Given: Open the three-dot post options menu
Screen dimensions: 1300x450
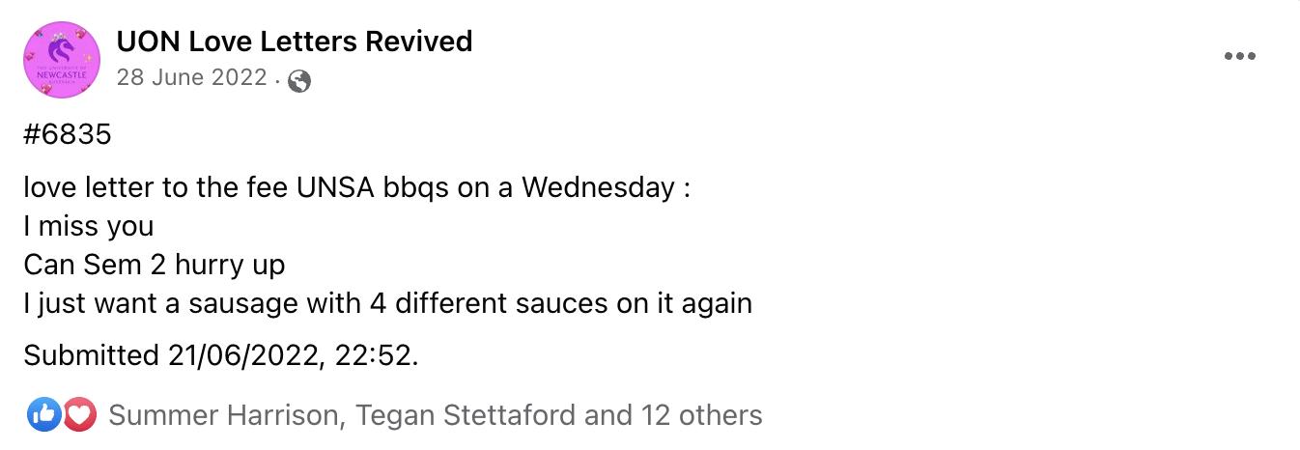Looking at the screenshot, I should click(x=1239, y=57).
